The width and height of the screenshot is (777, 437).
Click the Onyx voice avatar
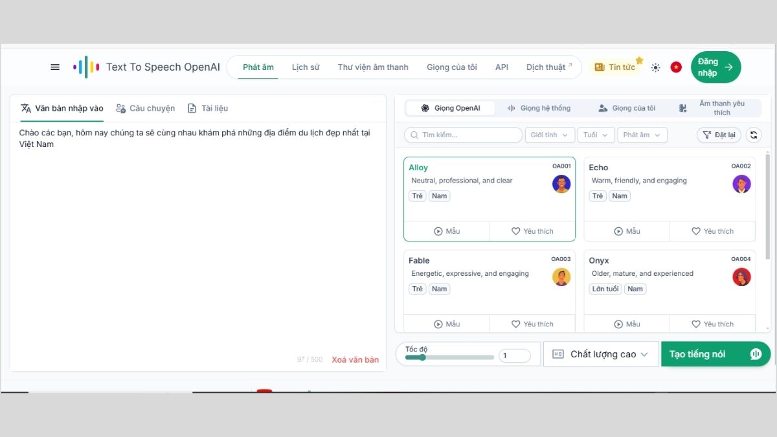741,277
